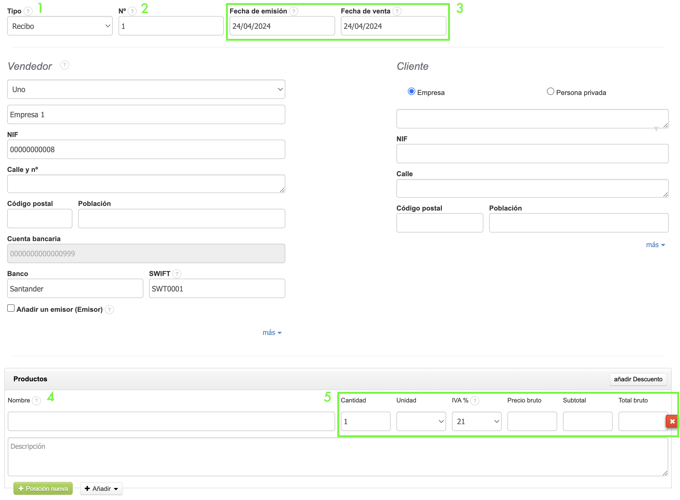Click the Precio bruto input field

pos(532,421)
